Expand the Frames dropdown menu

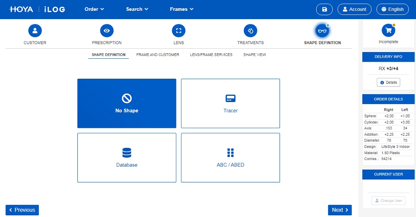pos(181,9)
